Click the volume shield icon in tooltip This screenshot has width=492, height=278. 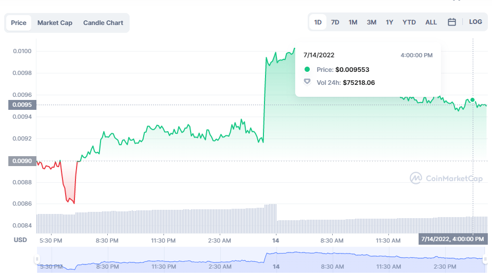pos(307,82)
